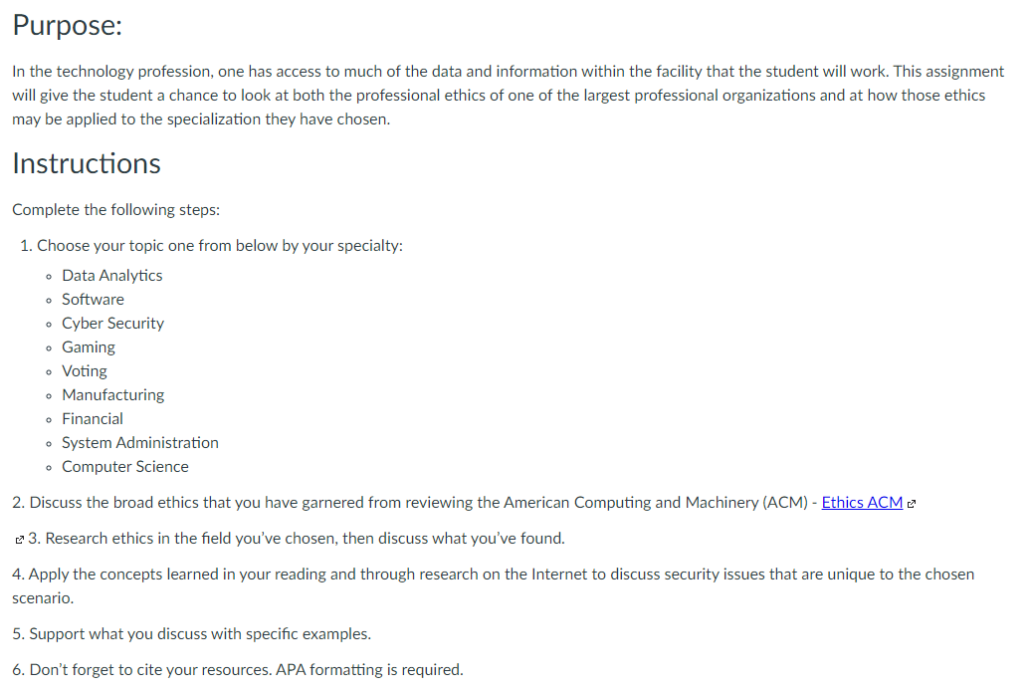Select the Gaming list item
The image size is (1031, 692).
[x=89, y=347]
